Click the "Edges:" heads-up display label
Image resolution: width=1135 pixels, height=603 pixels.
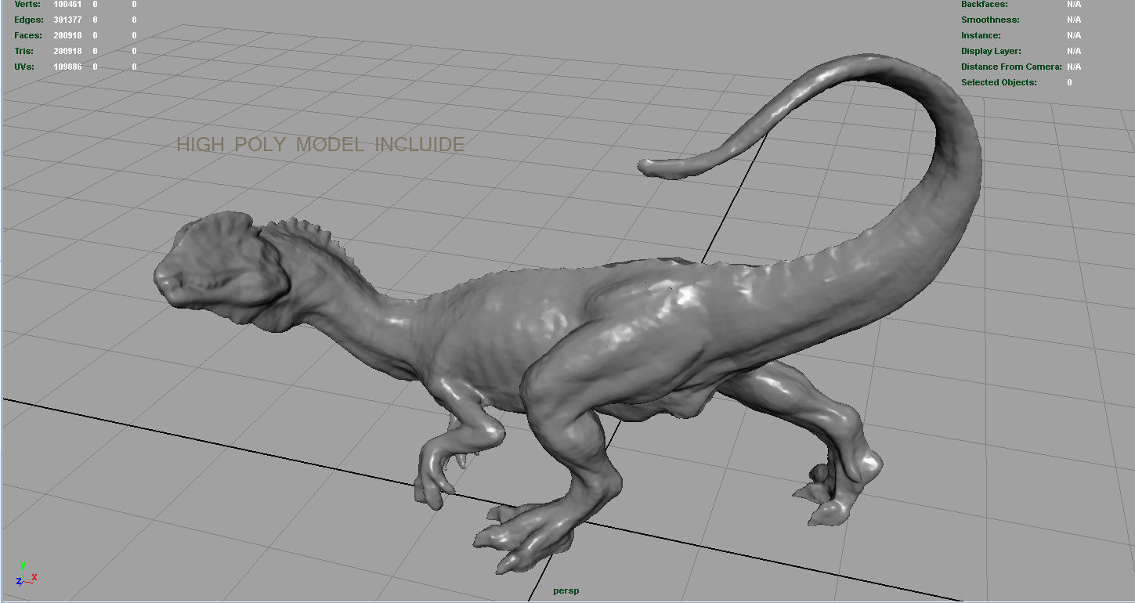tap(28, 20)
